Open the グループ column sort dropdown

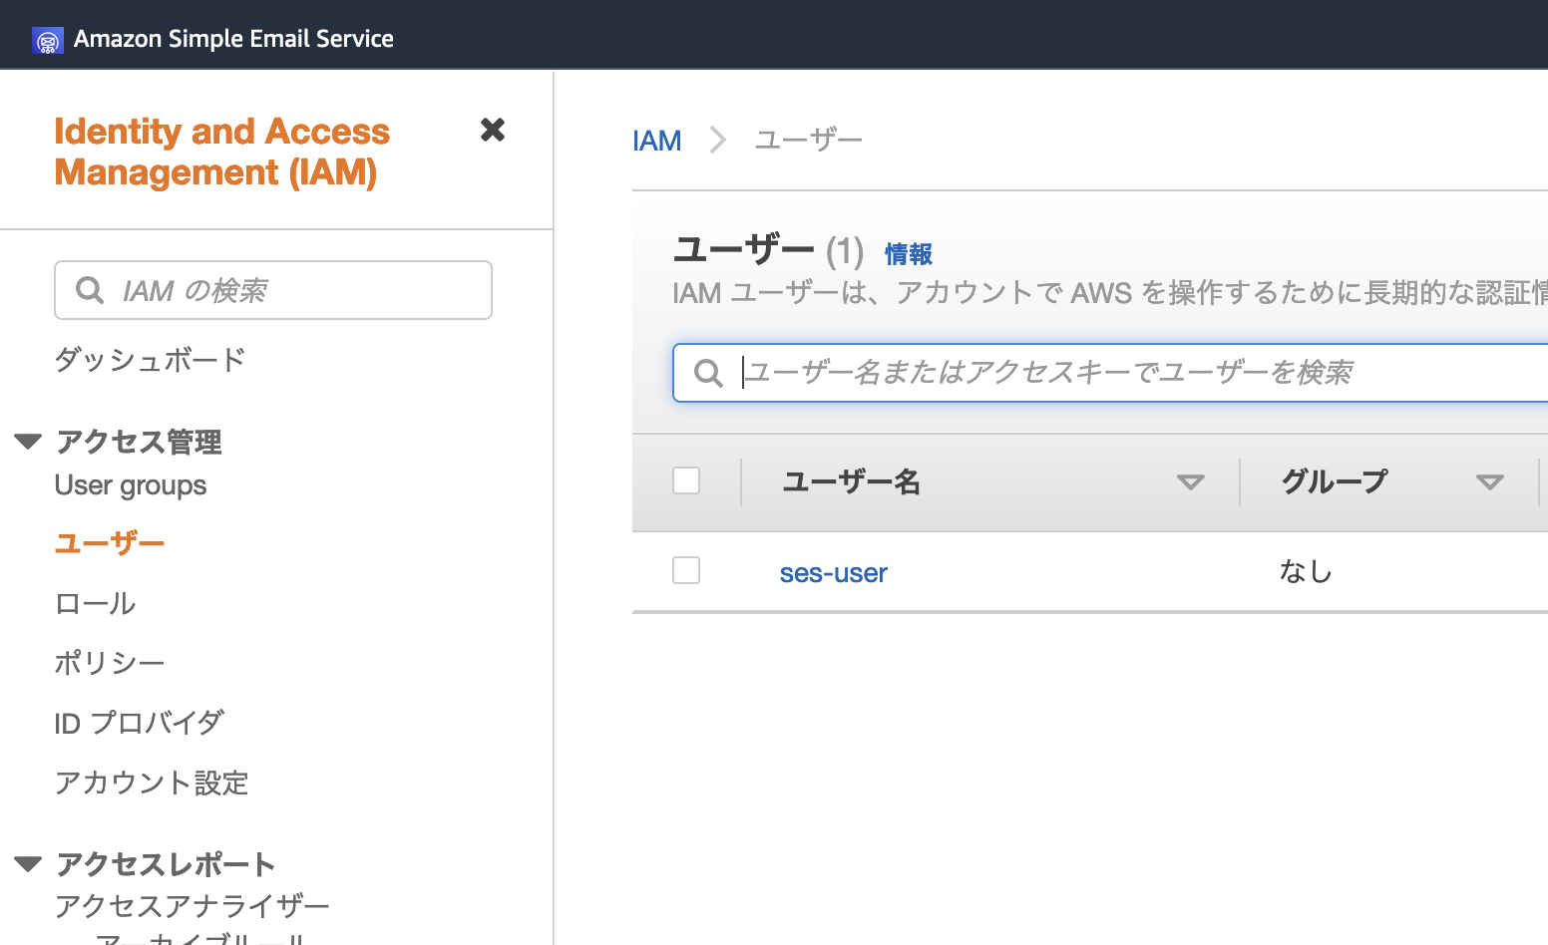1488,481
